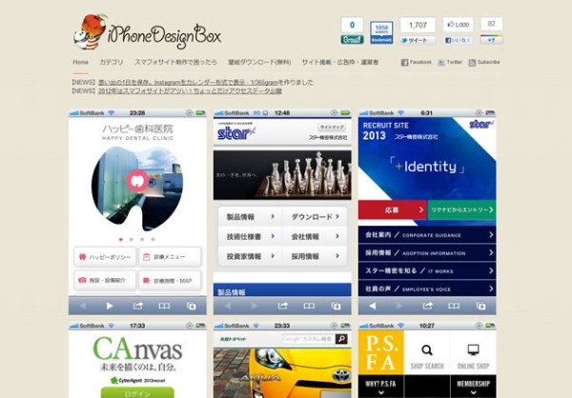Open the second NEWS link about 2012 access data
572x398 pixels.
[190, 90]
